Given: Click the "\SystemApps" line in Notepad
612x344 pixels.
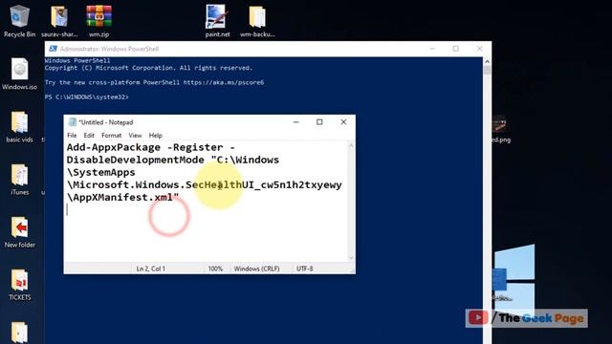Looking at the screenshot, I should tap(101, 172).
